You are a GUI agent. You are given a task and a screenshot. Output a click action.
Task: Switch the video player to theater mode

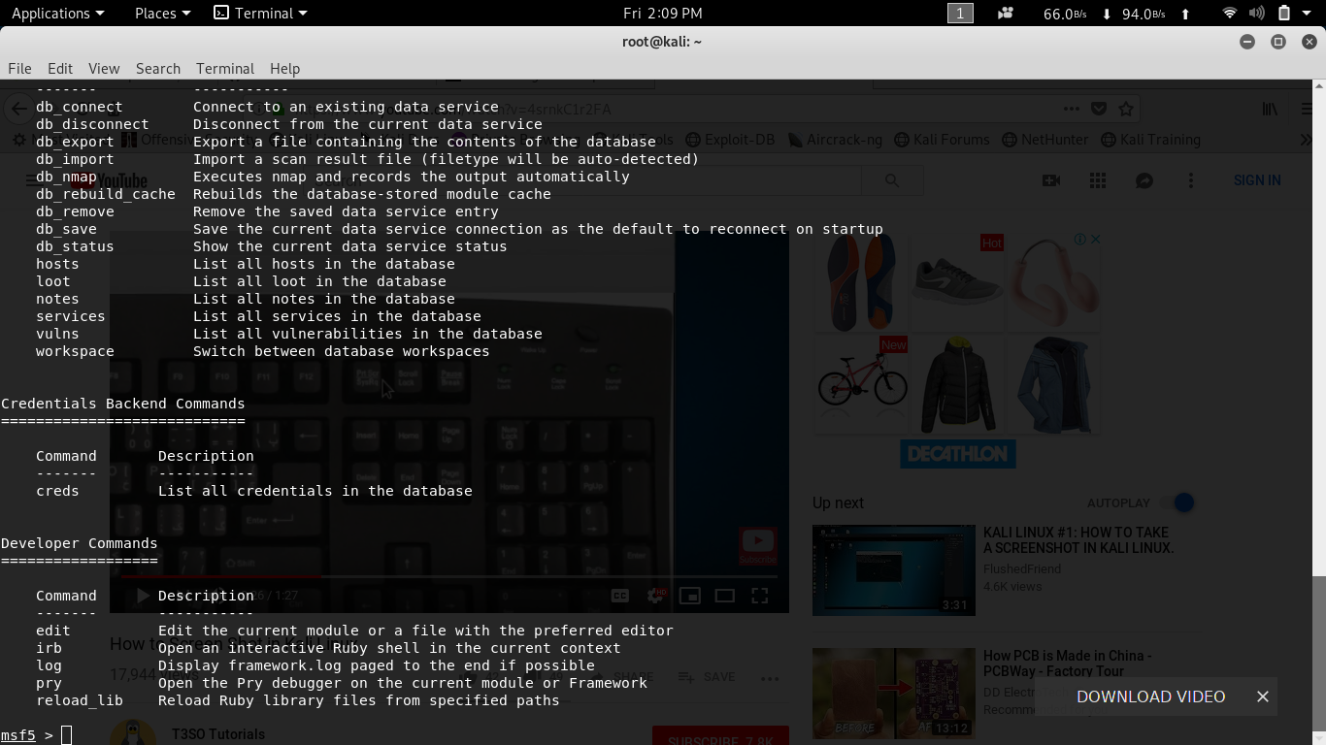[725, 596]
